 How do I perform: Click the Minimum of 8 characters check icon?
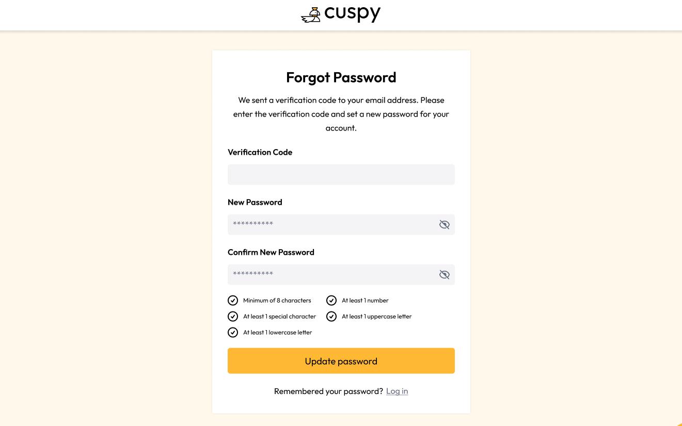[x=233, y=300]
